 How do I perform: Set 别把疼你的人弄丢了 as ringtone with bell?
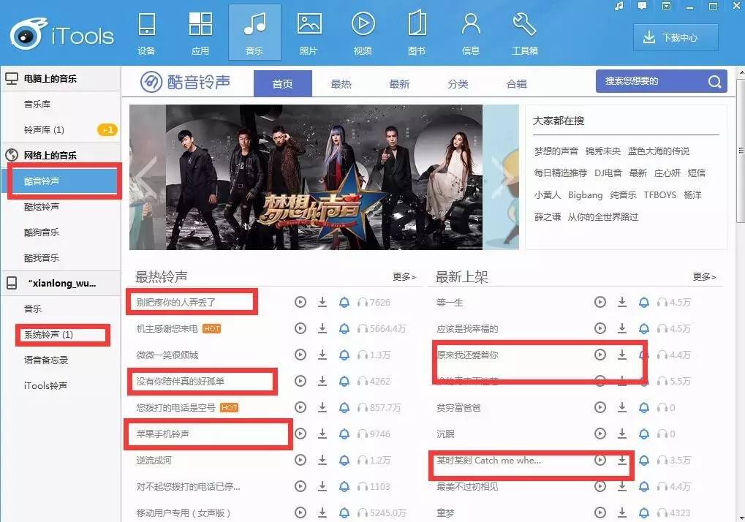pos(344,302)
